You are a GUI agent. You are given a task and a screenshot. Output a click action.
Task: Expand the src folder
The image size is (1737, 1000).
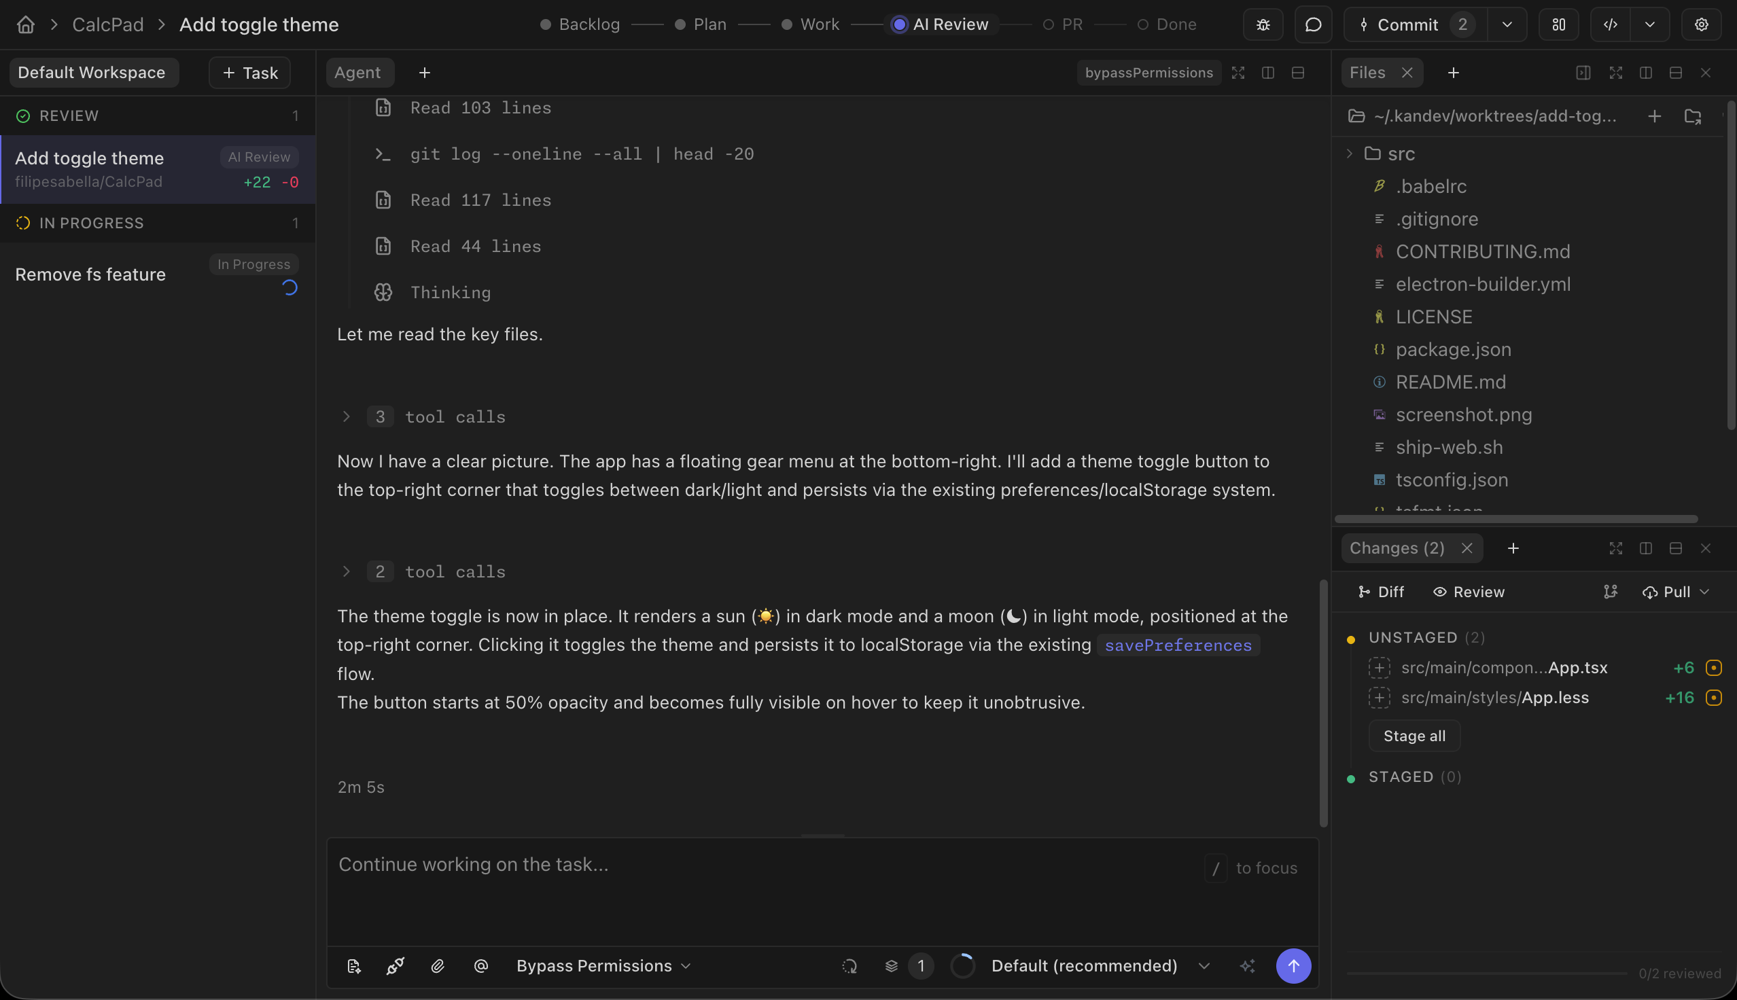click(x=1349, y=154)
